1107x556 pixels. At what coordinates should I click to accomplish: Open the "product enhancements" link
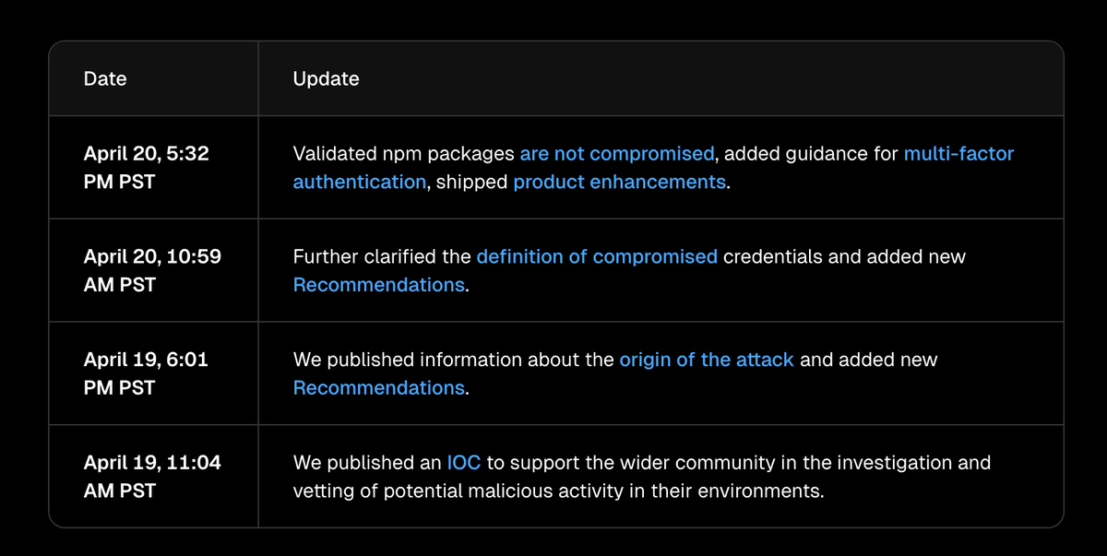619,182
